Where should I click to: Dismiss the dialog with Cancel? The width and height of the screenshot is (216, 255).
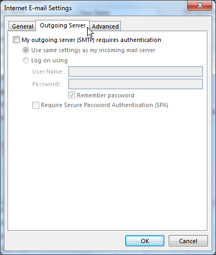click(x=188, y=241)
